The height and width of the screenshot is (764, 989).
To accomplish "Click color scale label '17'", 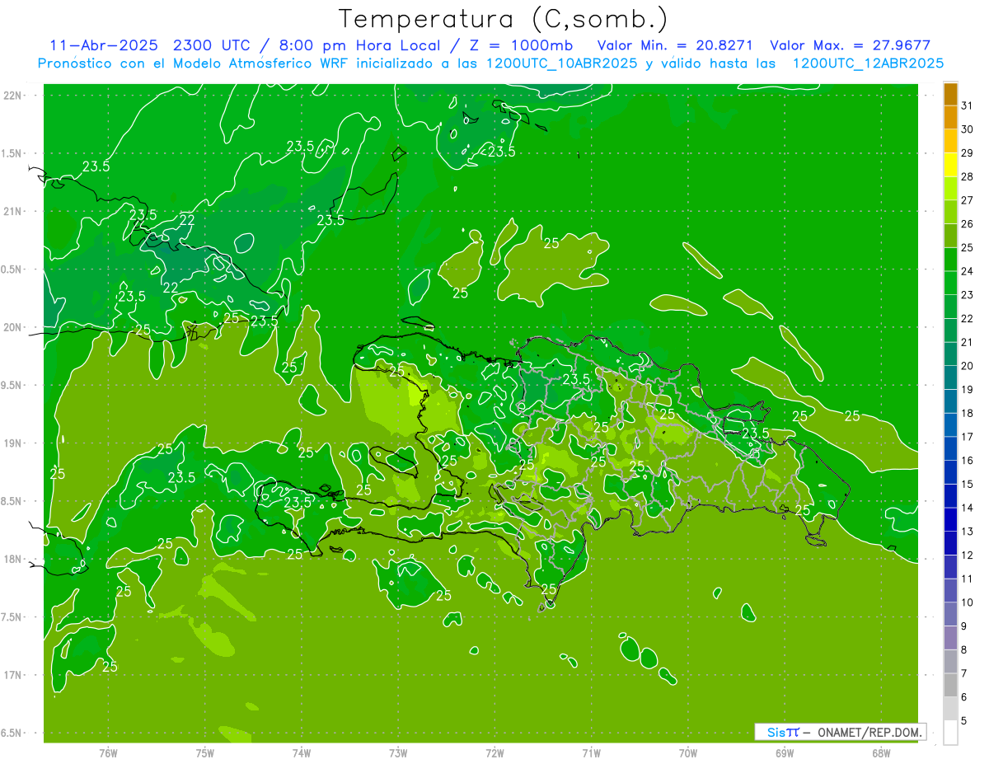I will click(x=967, y=437).
